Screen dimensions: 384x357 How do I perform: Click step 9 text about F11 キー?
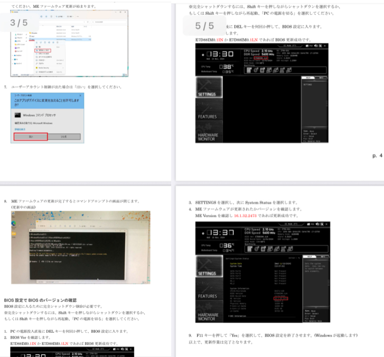(x=273, y=335)
